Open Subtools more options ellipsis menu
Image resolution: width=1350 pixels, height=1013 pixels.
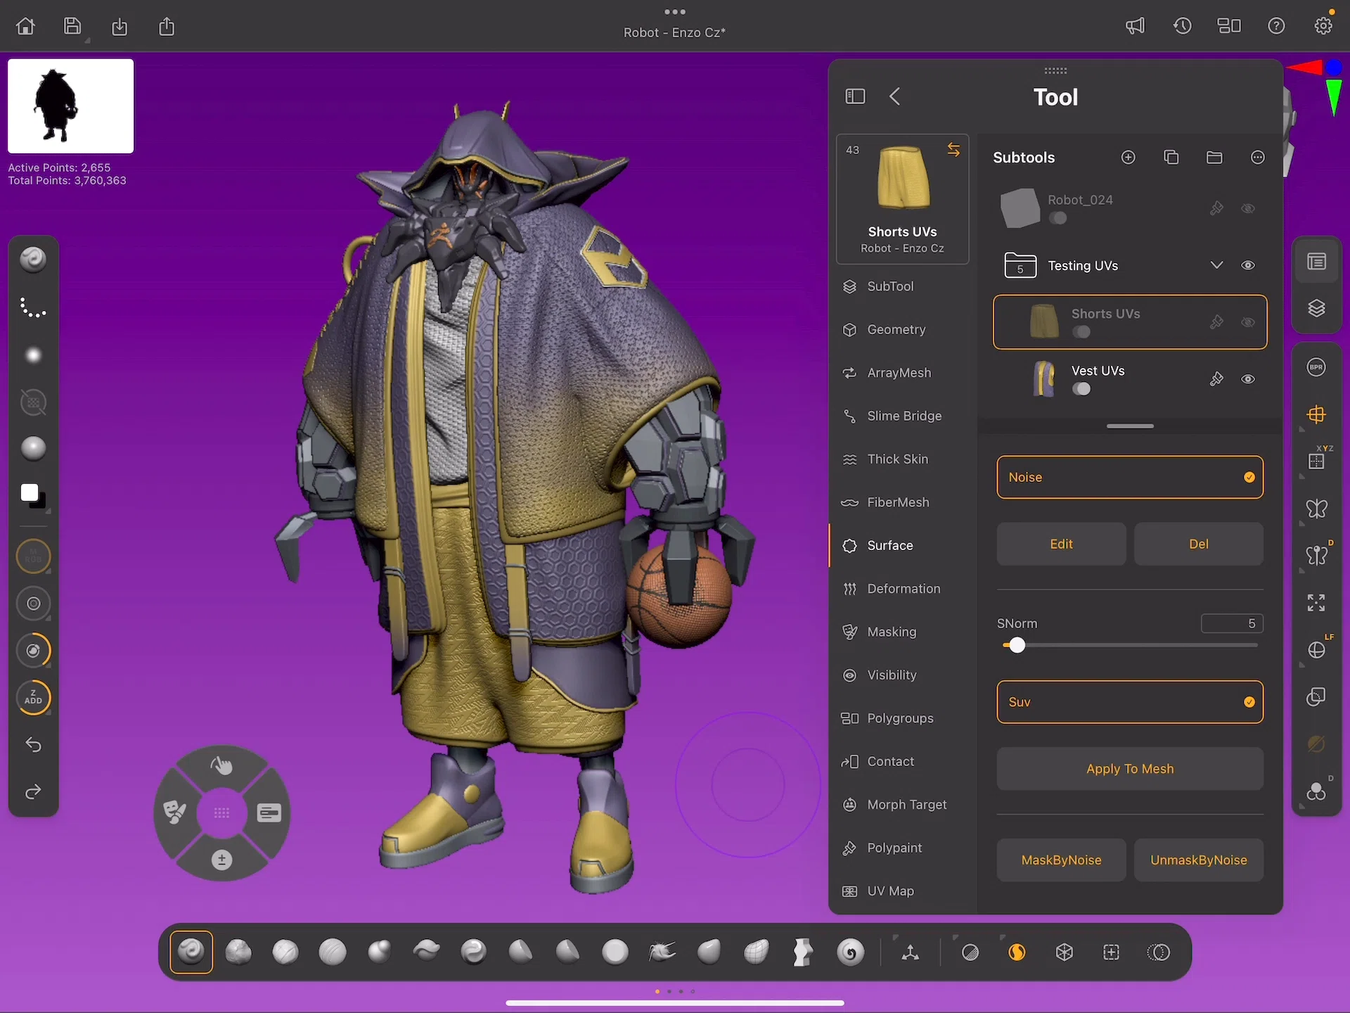[x=1257, y=158]
